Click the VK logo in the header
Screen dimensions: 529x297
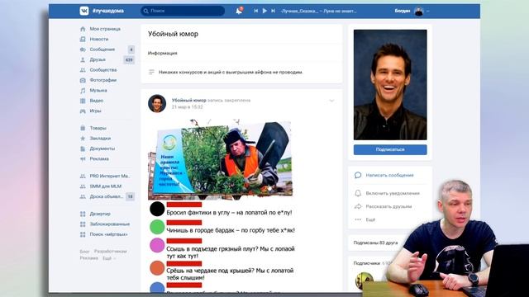point(84,11)
